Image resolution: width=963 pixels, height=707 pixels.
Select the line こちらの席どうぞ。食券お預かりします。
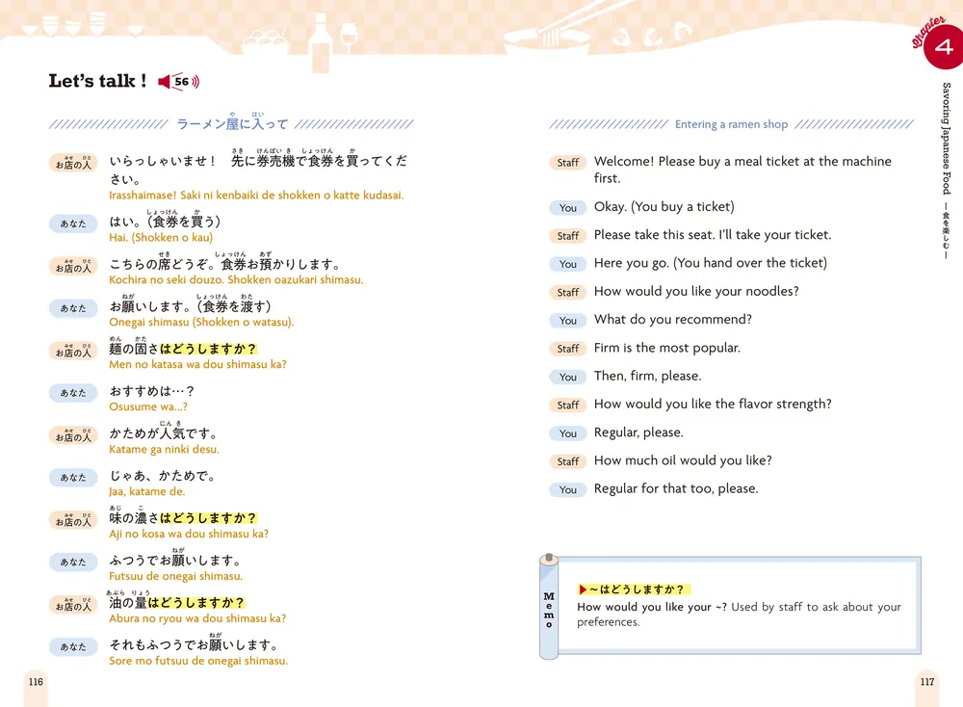point(224,263)
